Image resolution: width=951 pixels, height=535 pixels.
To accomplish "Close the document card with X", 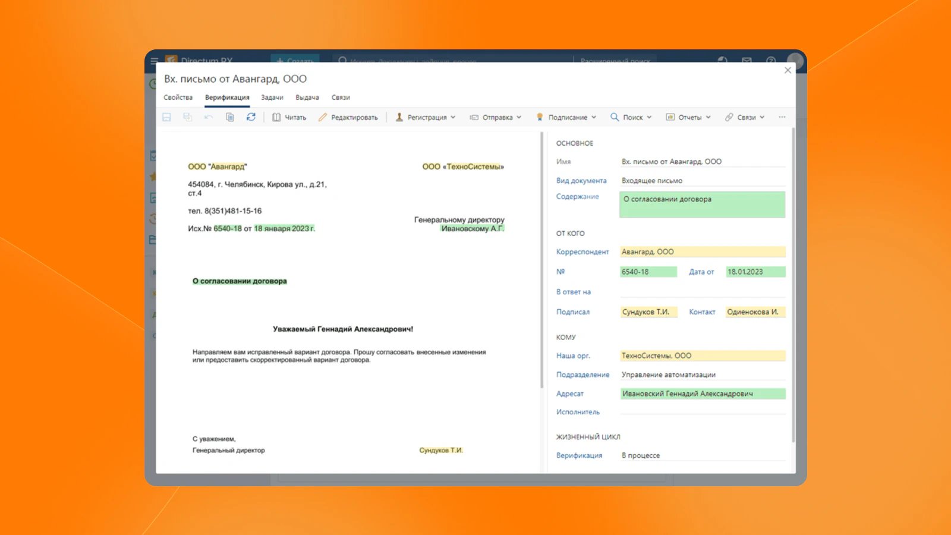I will [788, 70].
